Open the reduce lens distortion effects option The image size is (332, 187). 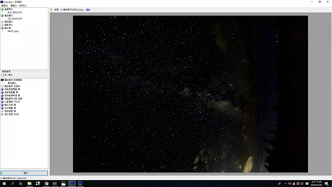click(x=12, y=99)
